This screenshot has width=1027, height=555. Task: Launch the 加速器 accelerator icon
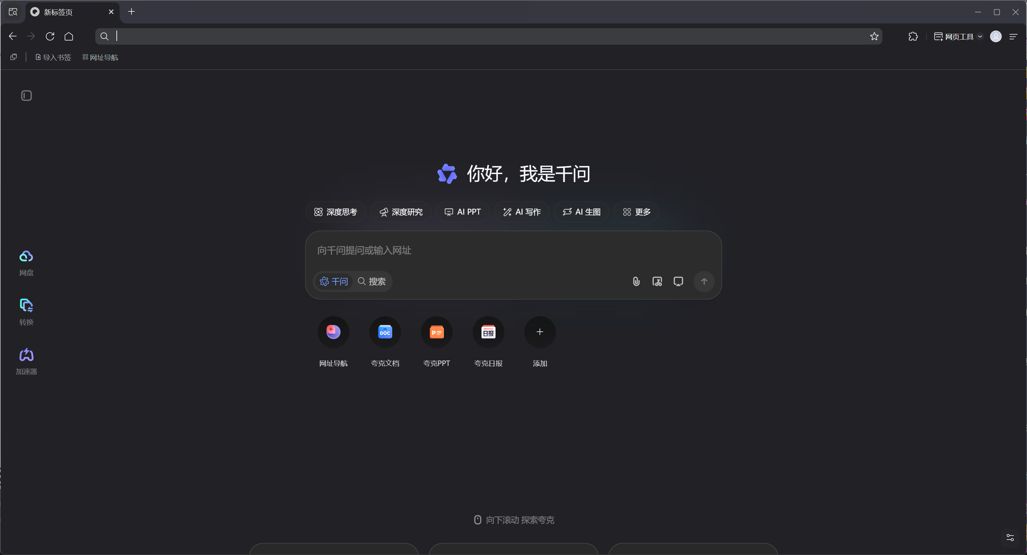26,355
